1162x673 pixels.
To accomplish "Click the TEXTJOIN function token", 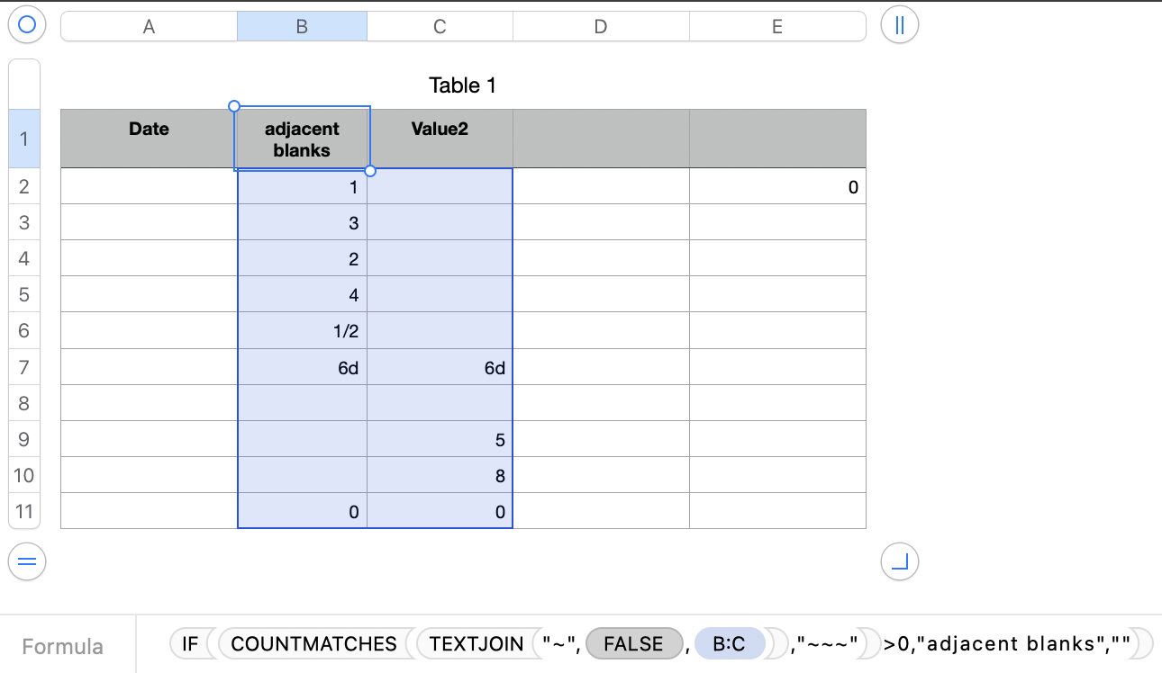I will click(x=477, y=643).
